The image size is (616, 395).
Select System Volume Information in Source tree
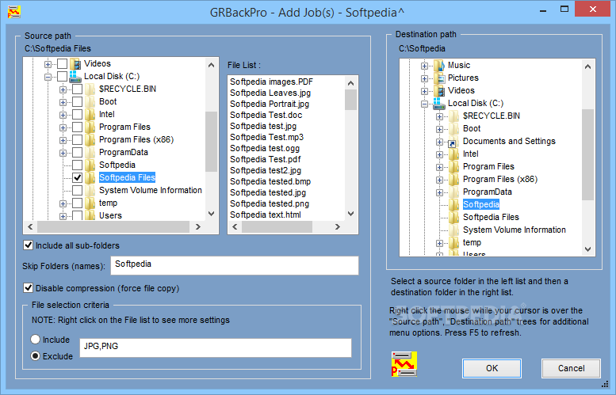point(151,190)
